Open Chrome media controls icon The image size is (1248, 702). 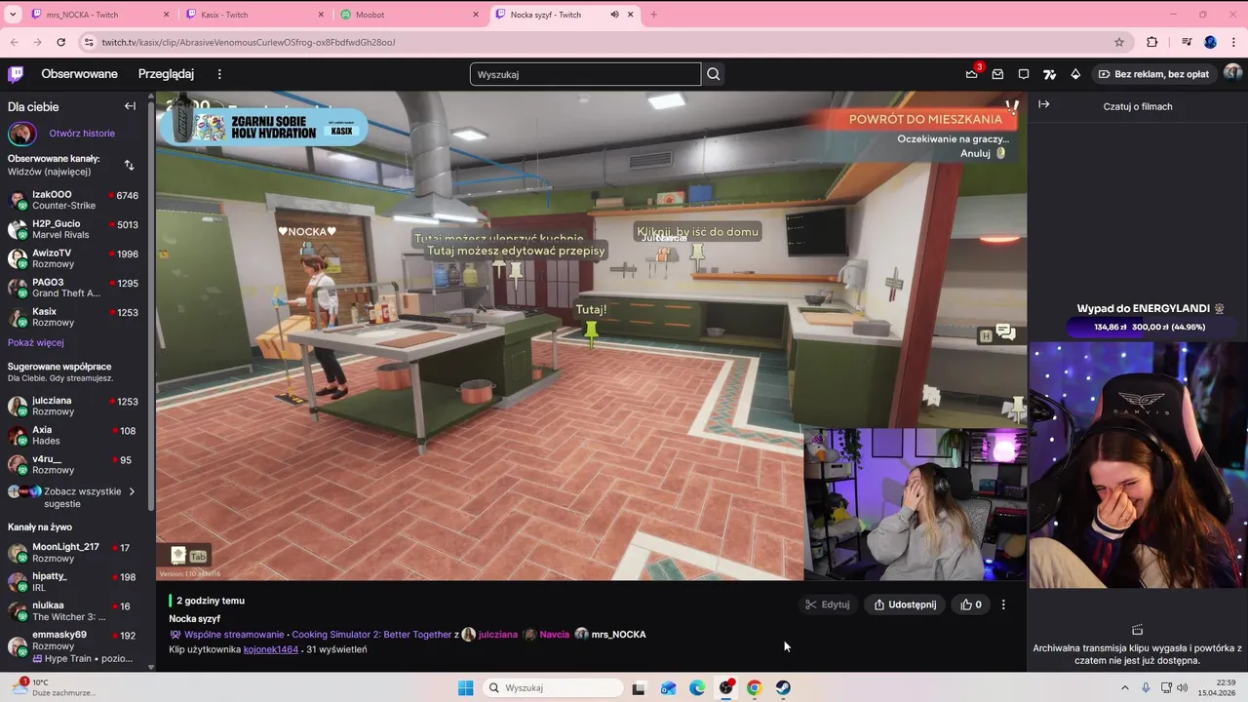coord(1186,42)
